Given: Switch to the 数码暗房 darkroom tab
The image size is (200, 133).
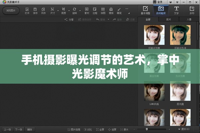Looking at the screenshot, I should [161, 10].
